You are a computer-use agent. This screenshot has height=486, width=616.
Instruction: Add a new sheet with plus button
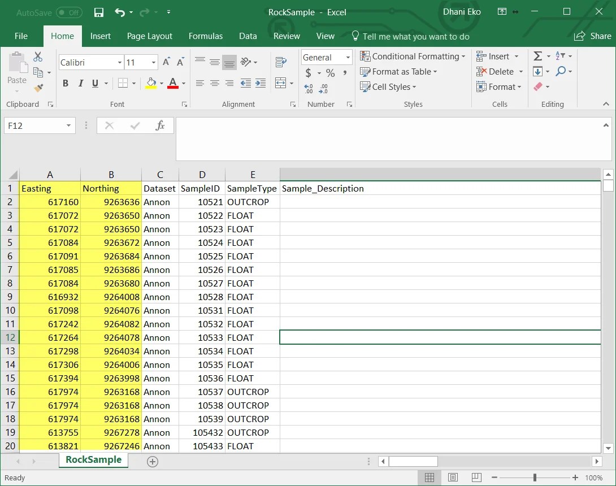point(153,461)
